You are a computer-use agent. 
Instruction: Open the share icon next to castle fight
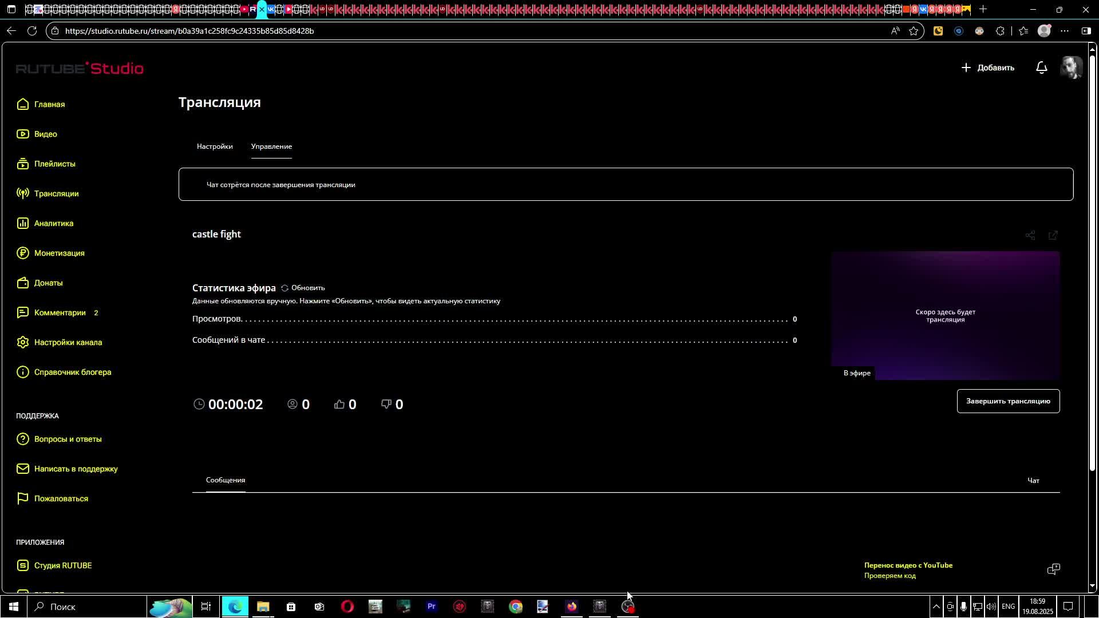(x=1030, y=235)
